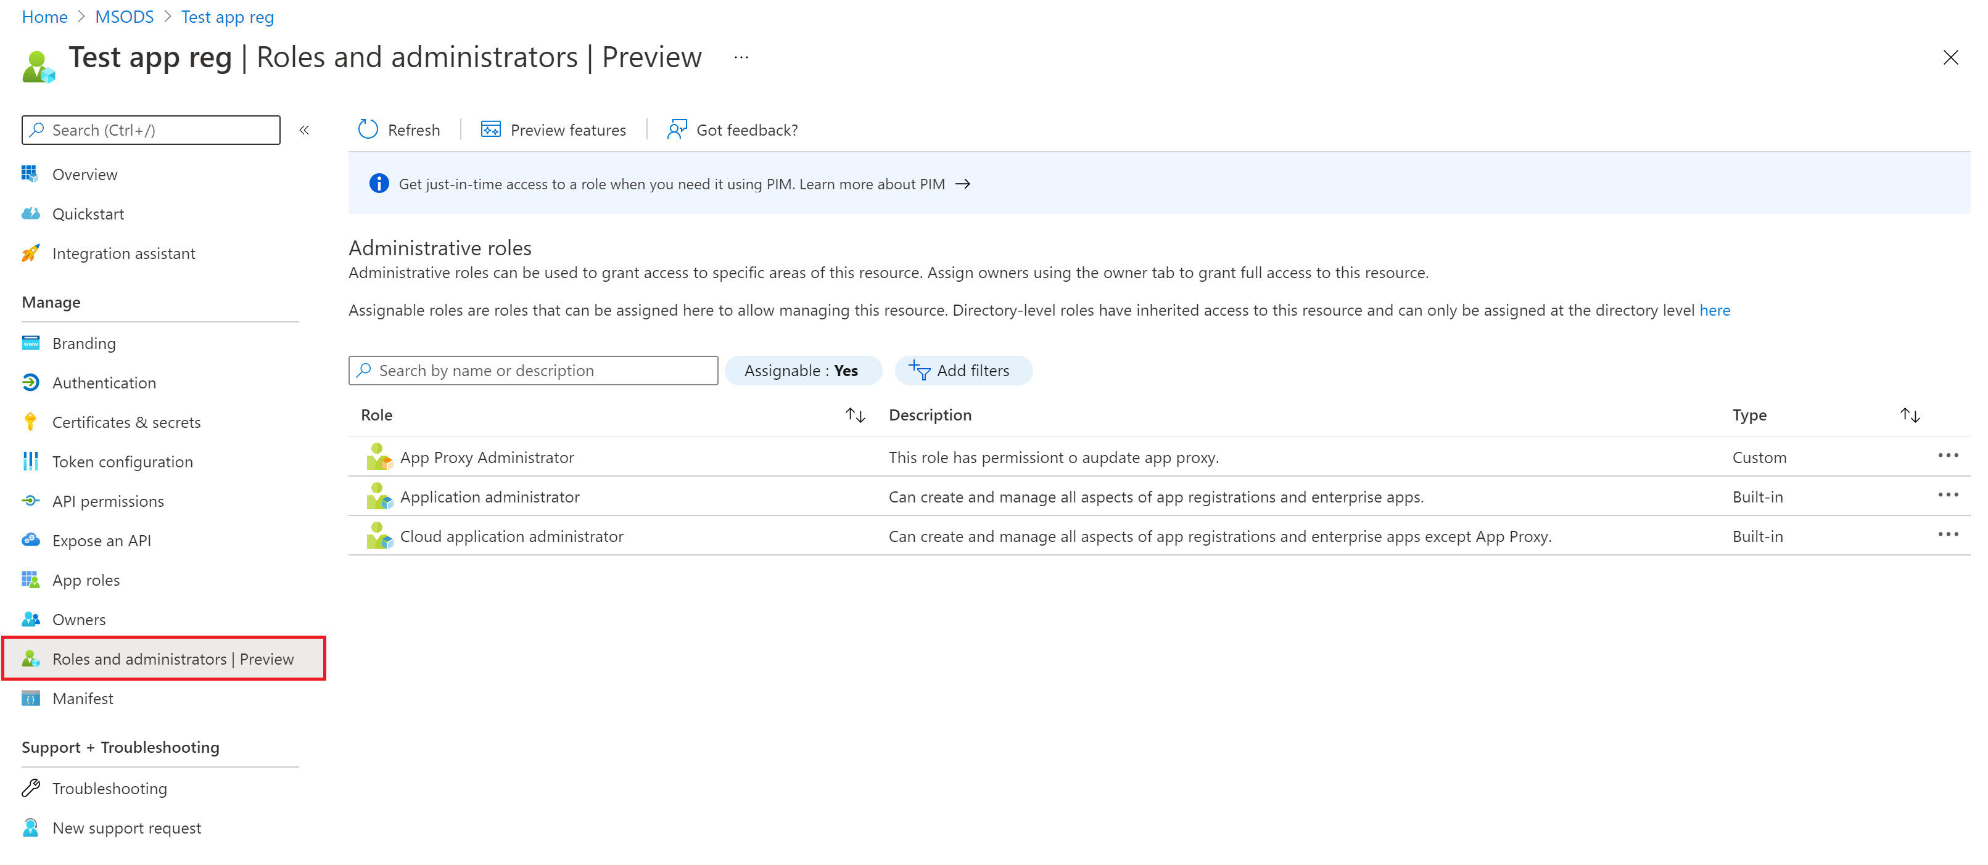Image resolution: width=1988 pixels, height=865 pixels.
Task: Click the Roles and administrators Preview icon
Action: click(29, 658)
